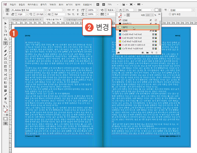The height and width of the screenshot is (153, 197).
Task: Select the Eyedropper tool
Action: [6, 95]
